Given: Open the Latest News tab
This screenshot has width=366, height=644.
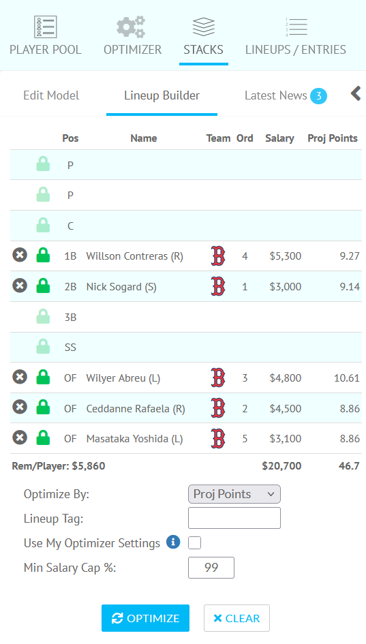Looking at the screenshot, I should pos(286,95).
